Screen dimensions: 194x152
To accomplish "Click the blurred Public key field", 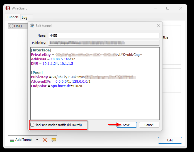I will pos(104,43).
